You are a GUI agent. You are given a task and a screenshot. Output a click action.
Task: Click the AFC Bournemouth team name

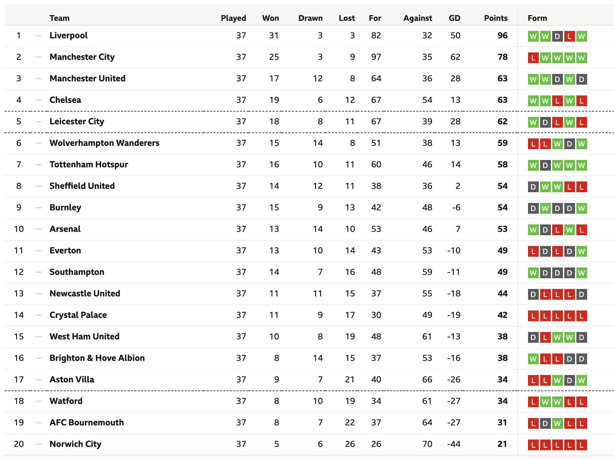[x=87, y=423]
